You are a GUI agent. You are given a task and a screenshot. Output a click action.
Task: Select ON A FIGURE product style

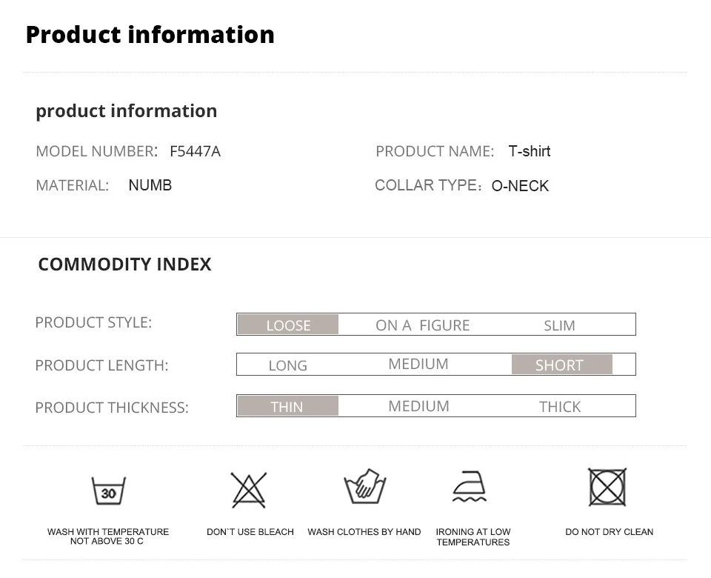(423, 325)
